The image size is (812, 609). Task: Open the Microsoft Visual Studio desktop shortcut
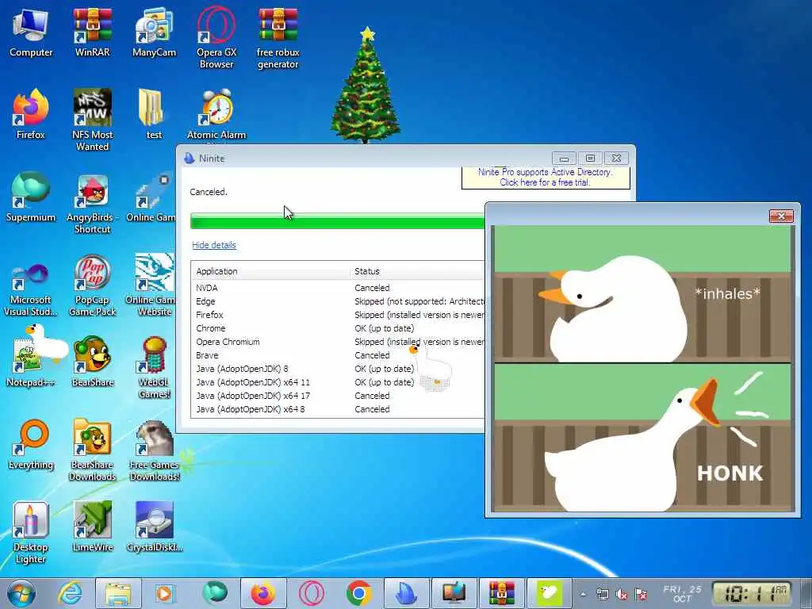pyautogui.click(x=31, y=289)
